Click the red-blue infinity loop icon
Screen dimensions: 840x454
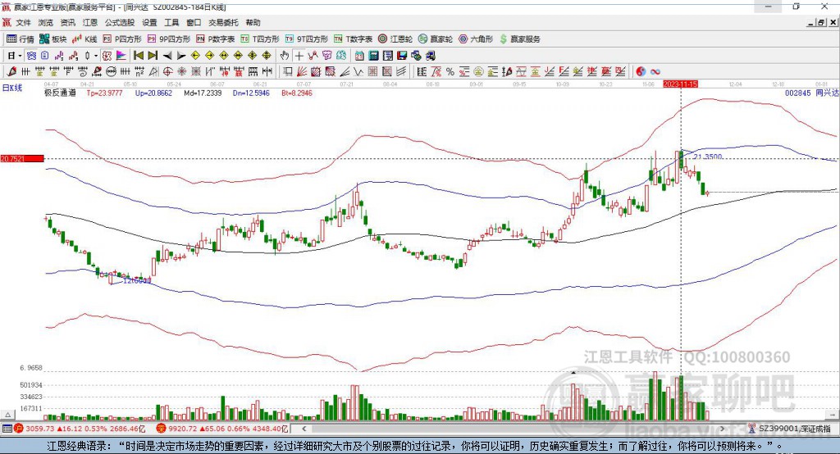(x=655, y=72)
